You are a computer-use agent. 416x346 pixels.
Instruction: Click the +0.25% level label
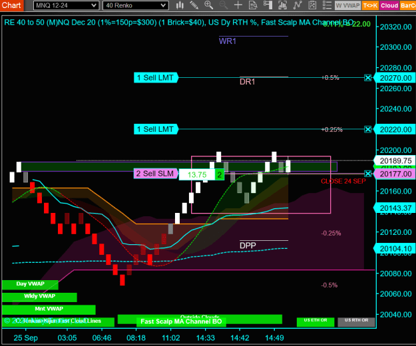[332, 130]
